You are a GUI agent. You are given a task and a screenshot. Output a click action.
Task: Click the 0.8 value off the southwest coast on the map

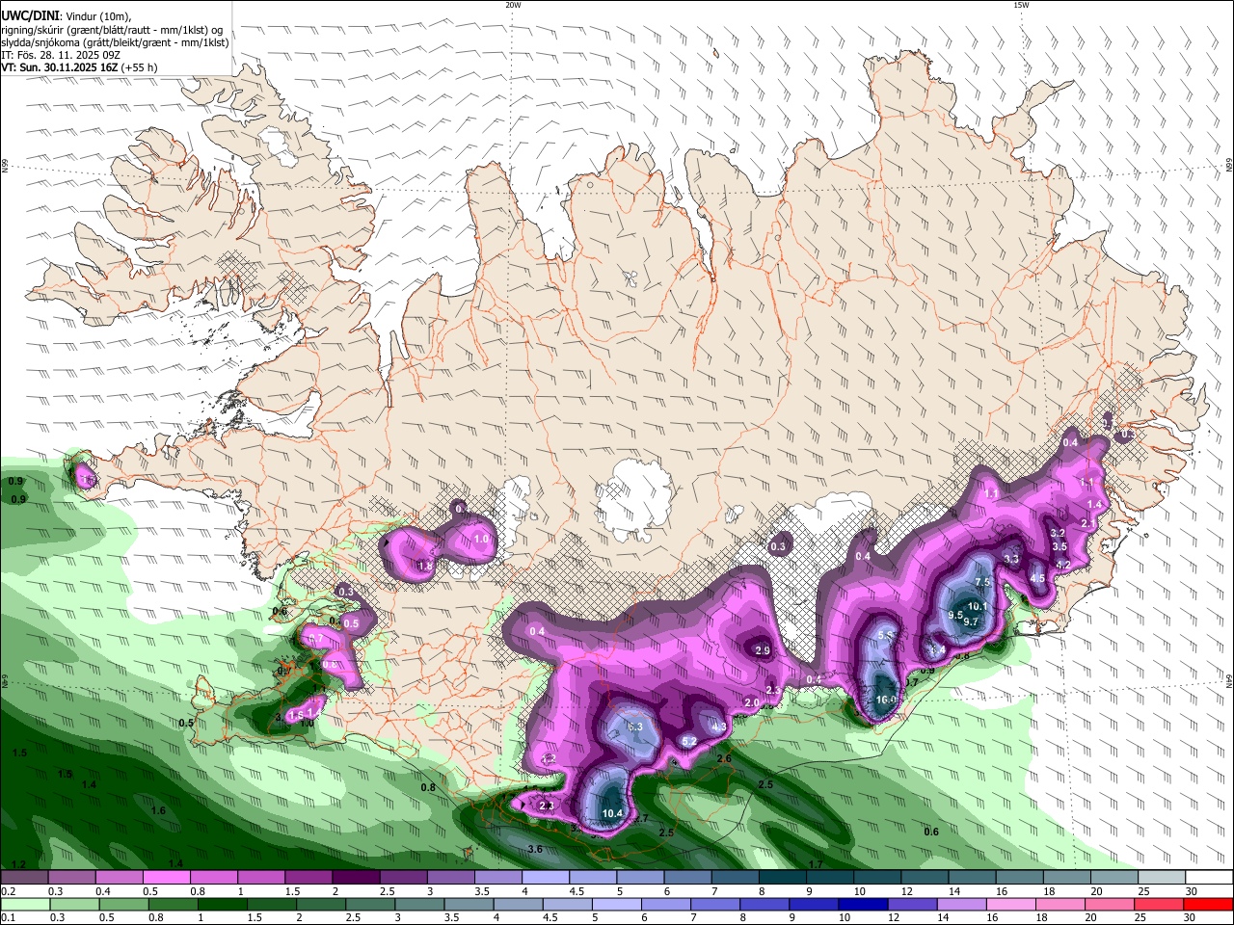click(x=428, y=787)
